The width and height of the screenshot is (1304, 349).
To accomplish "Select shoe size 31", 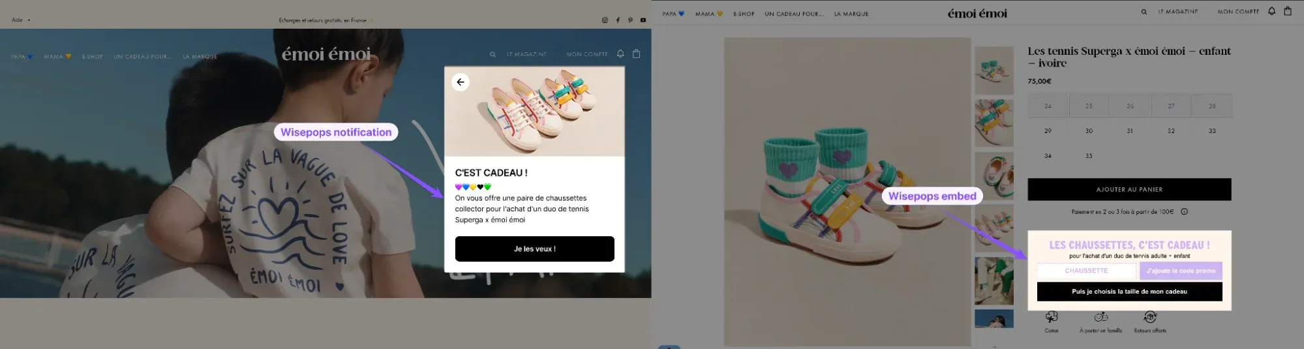I will (x=1130, y=131).
